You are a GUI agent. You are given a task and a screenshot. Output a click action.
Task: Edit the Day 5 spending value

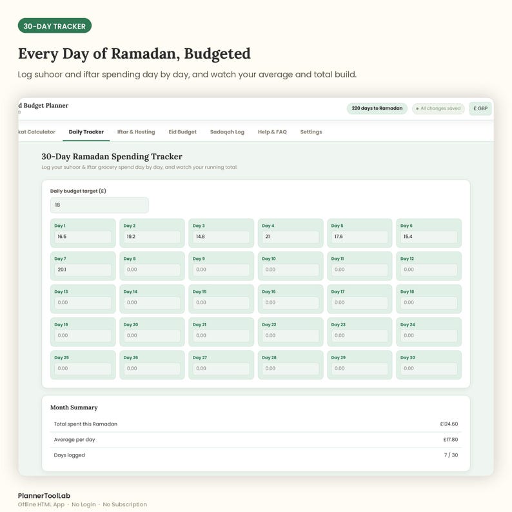(x=360, y=237)
